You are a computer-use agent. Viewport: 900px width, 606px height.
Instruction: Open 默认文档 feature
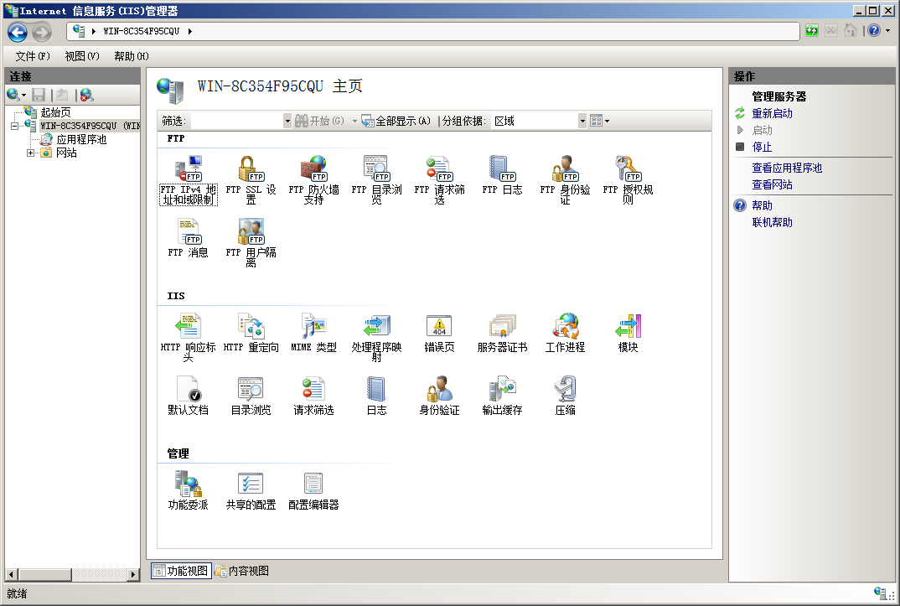tap(189, 396)
